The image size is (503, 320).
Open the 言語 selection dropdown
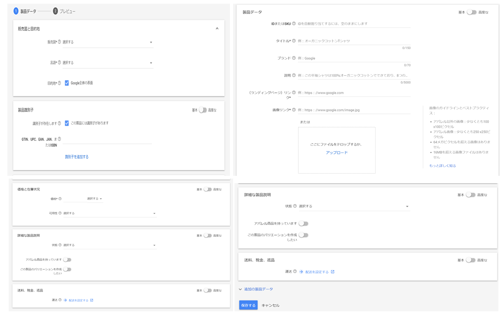[108, 63]
